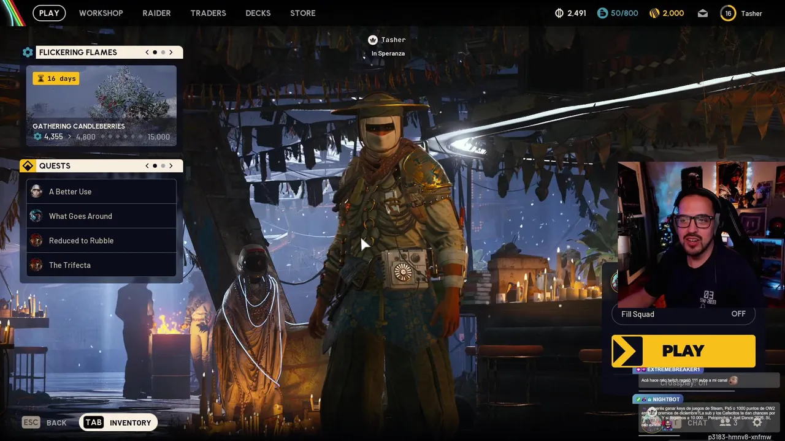The height and width of the screenshot is (441, 785).
Task: Open the What Goes Around quest
Action: (101, 216)
